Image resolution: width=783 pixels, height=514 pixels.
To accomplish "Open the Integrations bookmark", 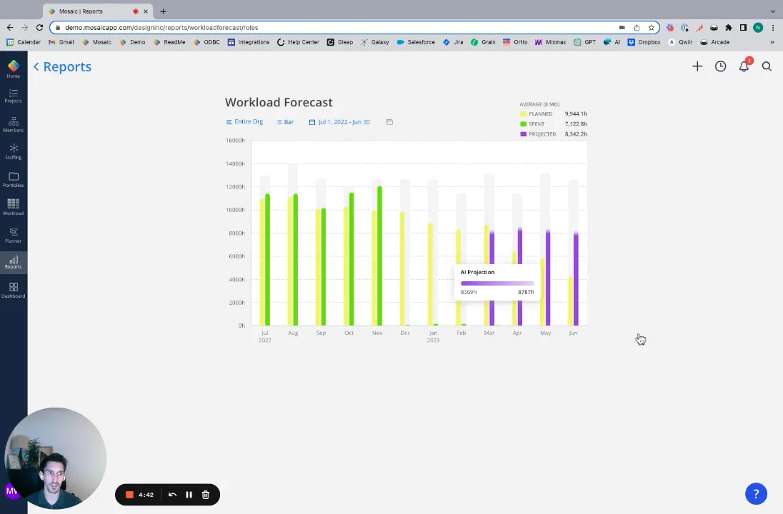I will point(248,42).
